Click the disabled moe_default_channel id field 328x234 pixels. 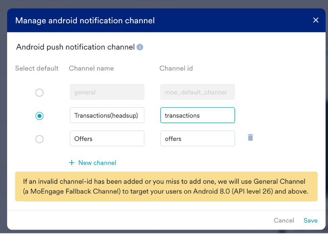point(198,92)
